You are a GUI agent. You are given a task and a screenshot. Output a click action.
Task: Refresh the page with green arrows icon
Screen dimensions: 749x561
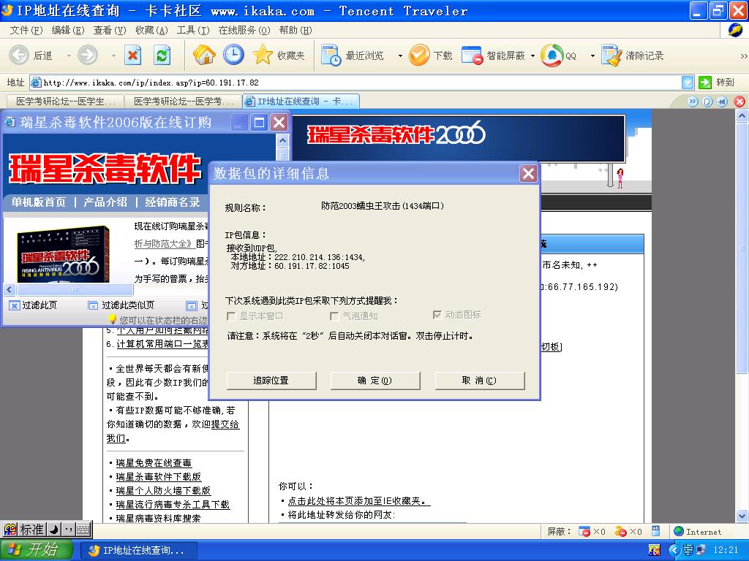[162, 56]
